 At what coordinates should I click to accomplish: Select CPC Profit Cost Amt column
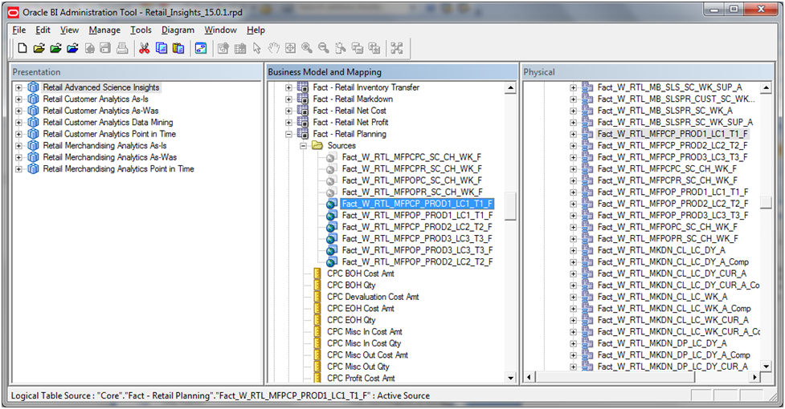point(361,379)
